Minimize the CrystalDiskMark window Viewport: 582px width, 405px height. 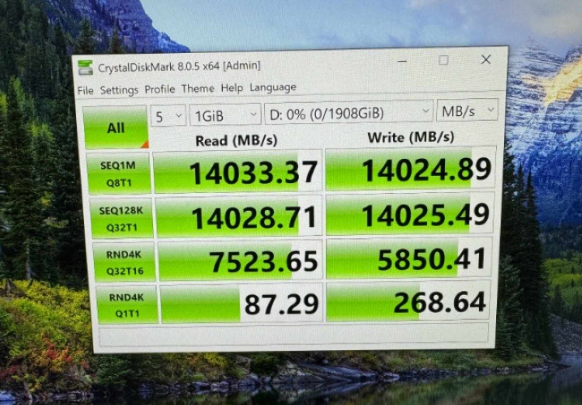(x=402, y=61)
